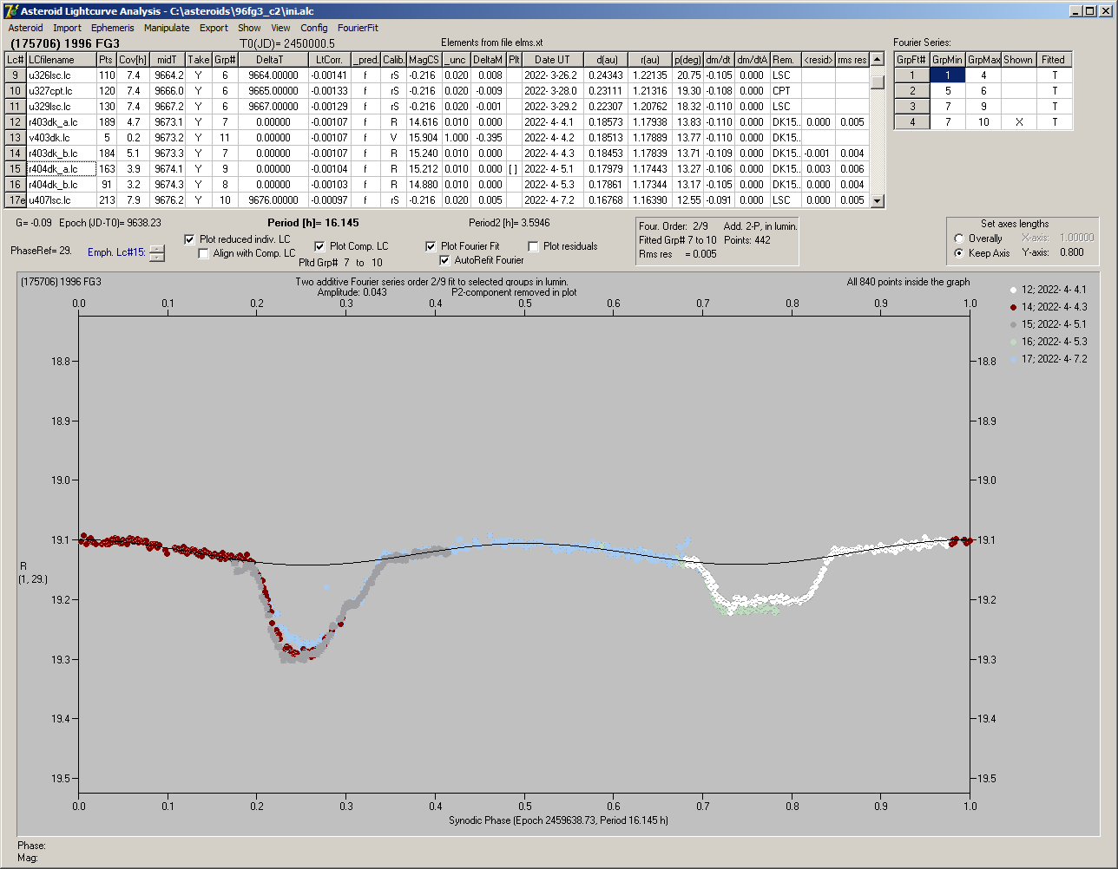Select the Keep Axis radio button

959,253
